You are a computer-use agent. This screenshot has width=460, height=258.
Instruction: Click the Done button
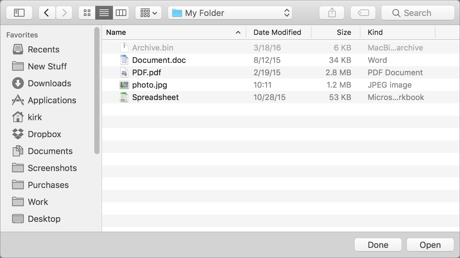377,245
